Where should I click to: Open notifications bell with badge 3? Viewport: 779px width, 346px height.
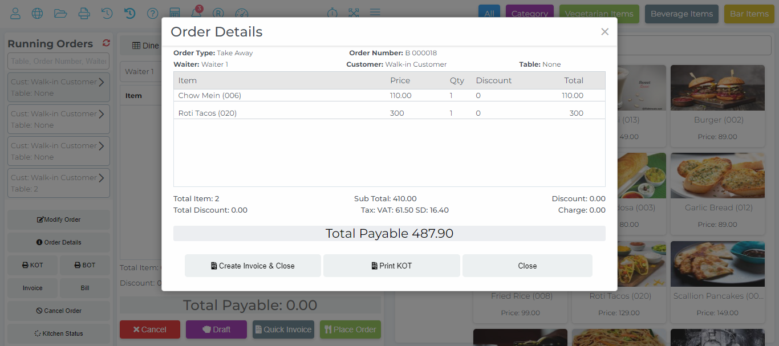point(196,13)
